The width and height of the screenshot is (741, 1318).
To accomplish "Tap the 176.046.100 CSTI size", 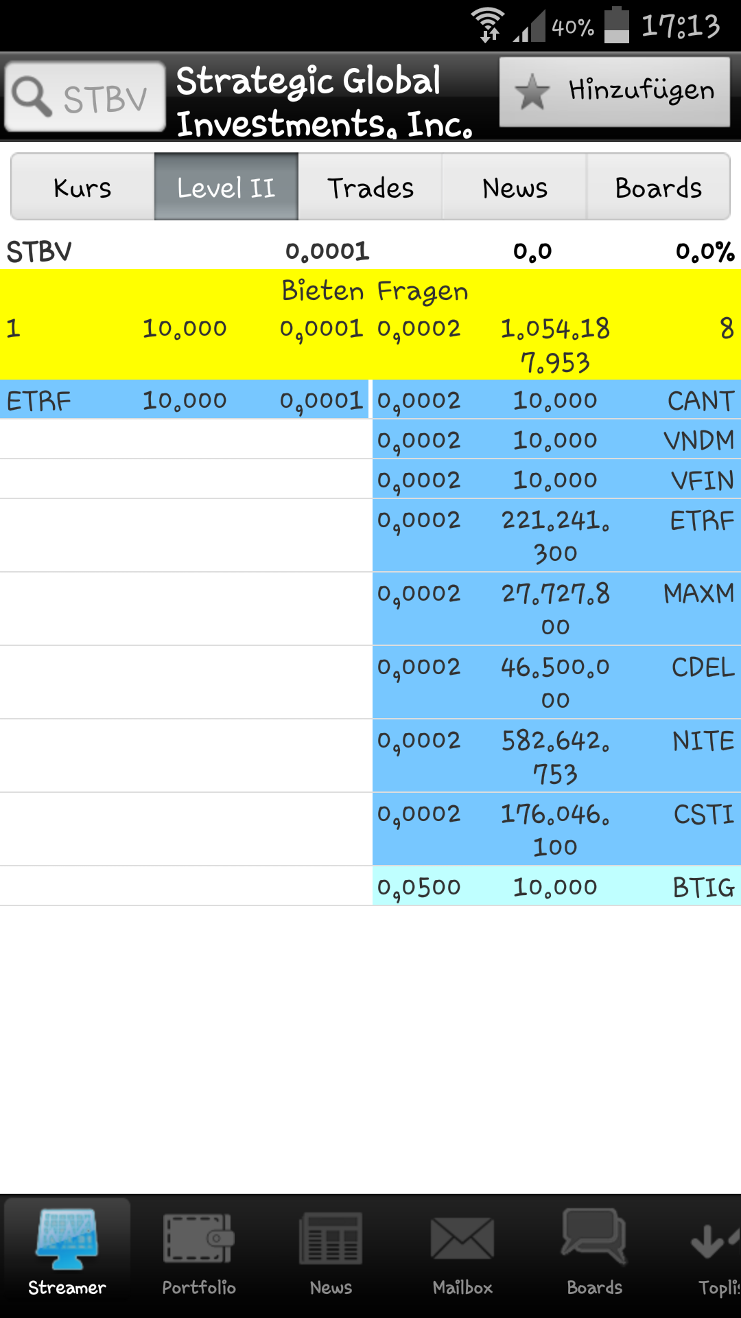I will (x=555, y=831).
